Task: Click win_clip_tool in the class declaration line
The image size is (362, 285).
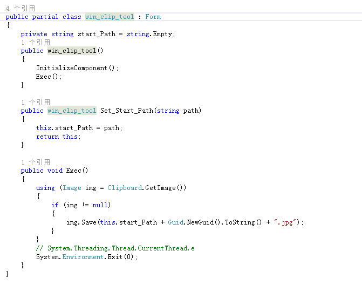Action: [x=110, y=17]
